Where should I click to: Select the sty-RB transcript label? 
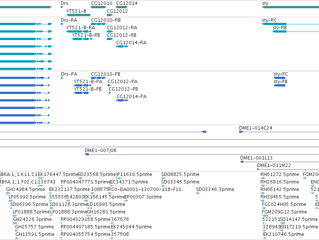pos(280,28)
